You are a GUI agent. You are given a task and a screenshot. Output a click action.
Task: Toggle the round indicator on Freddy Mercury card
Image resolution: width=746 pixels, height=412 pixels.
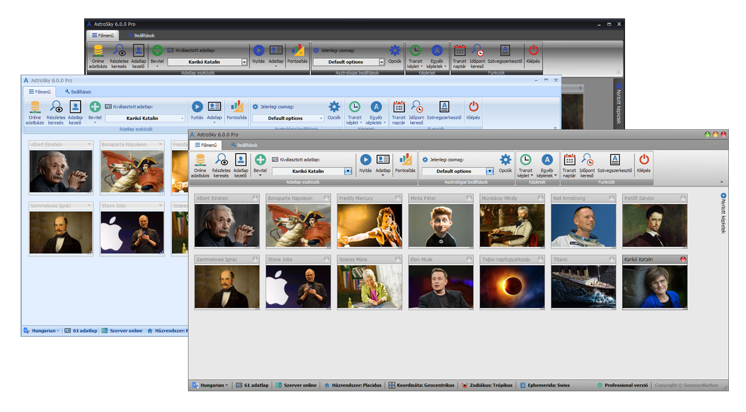pos(398,198)
